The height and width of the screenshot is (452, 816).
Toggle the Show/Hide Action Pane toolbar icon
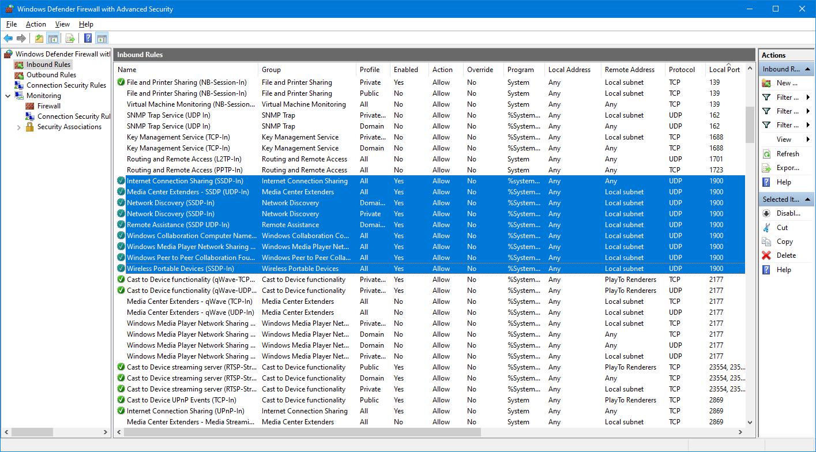[101, 39]
